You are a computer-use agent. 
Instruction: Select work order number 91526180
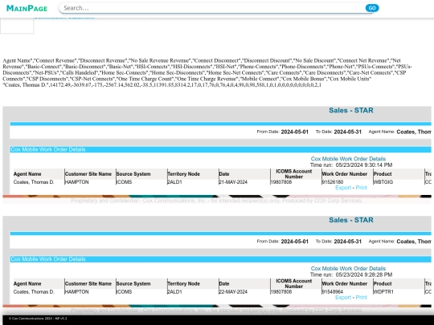(x=333, y=182)
